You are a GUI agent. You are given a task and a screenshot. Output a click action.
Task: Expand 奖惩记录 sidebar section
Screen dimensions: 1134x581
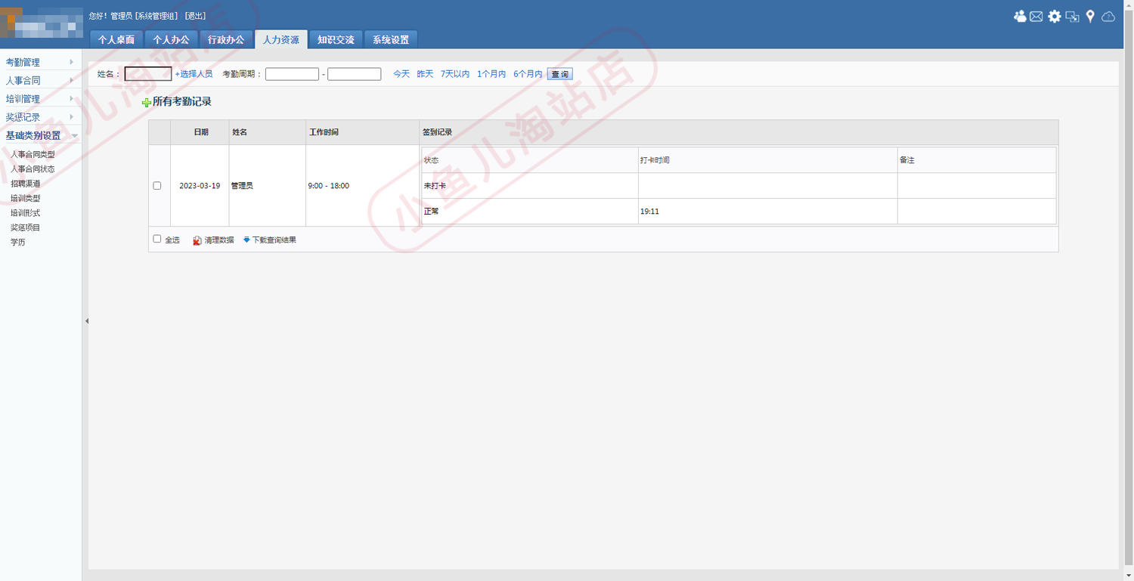click(x=40, y=117)
